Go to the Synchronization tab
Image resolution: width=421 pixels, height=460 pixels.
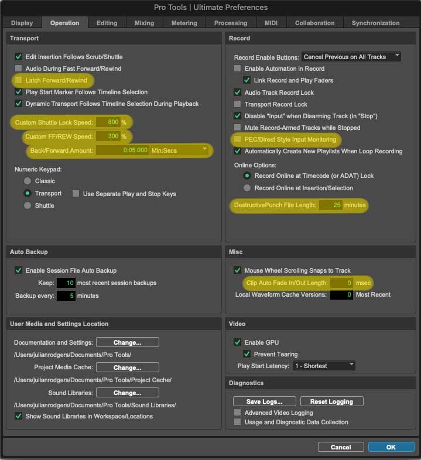(x=375, y=23)
